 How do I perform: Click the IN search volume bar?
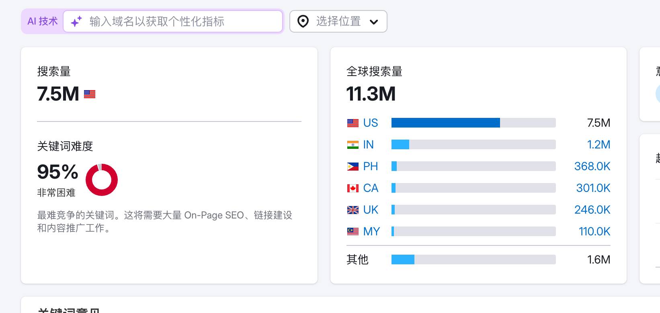point(473,144)
